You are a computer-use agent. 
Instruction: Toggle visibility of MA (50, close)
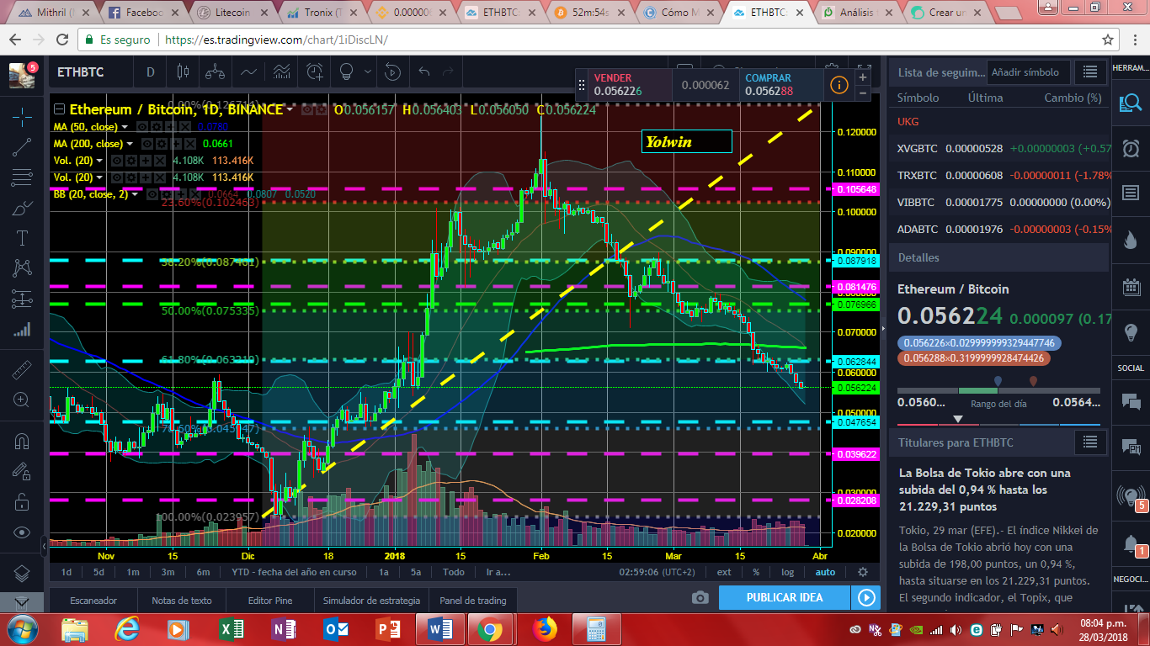tap(141, 127)
